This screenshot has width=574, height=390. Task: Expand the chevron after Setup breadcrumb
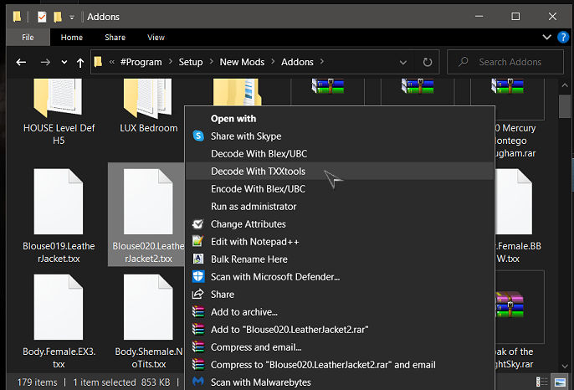tap(211, 62)
